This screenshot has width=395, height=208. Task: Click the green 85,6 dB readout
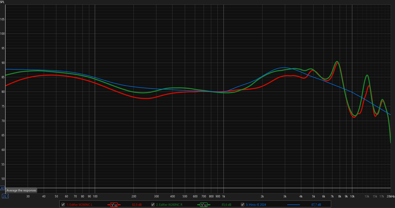(226, 205)
